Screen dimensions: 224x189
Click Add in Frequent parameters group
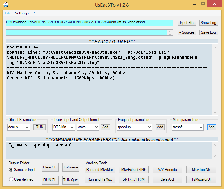tap(160, 127)
